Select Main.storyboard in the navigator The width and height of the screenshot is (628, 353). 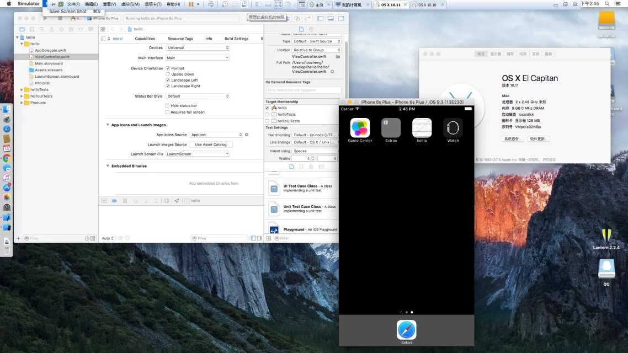pyautogui.click(x=49, y=63)
